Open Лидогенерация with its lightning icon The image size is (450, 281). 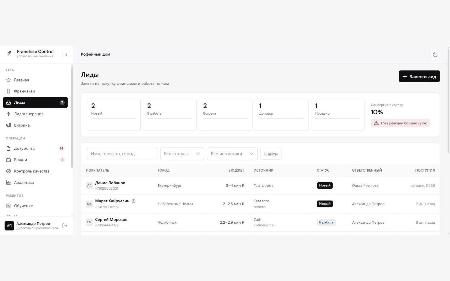(x=8, y=114)
